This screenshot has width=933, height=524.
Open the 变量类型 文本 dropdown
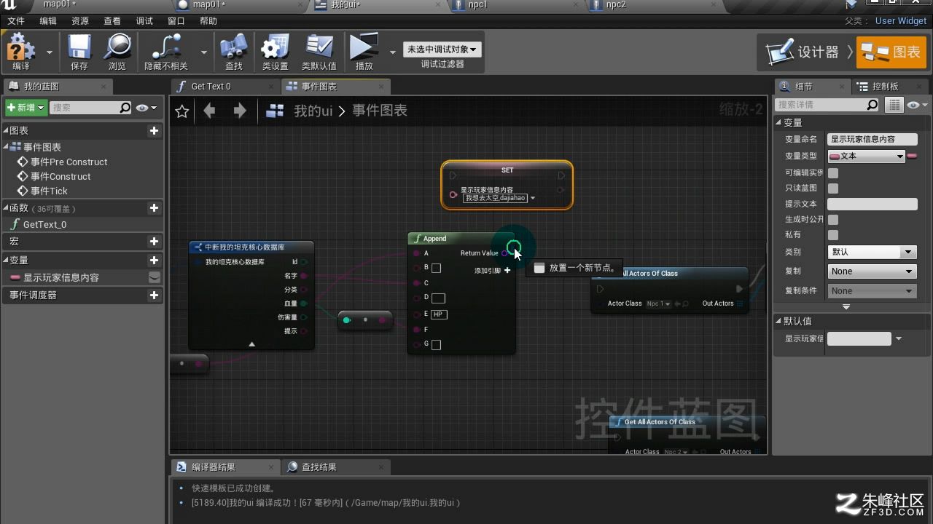(x=866, y=156)
